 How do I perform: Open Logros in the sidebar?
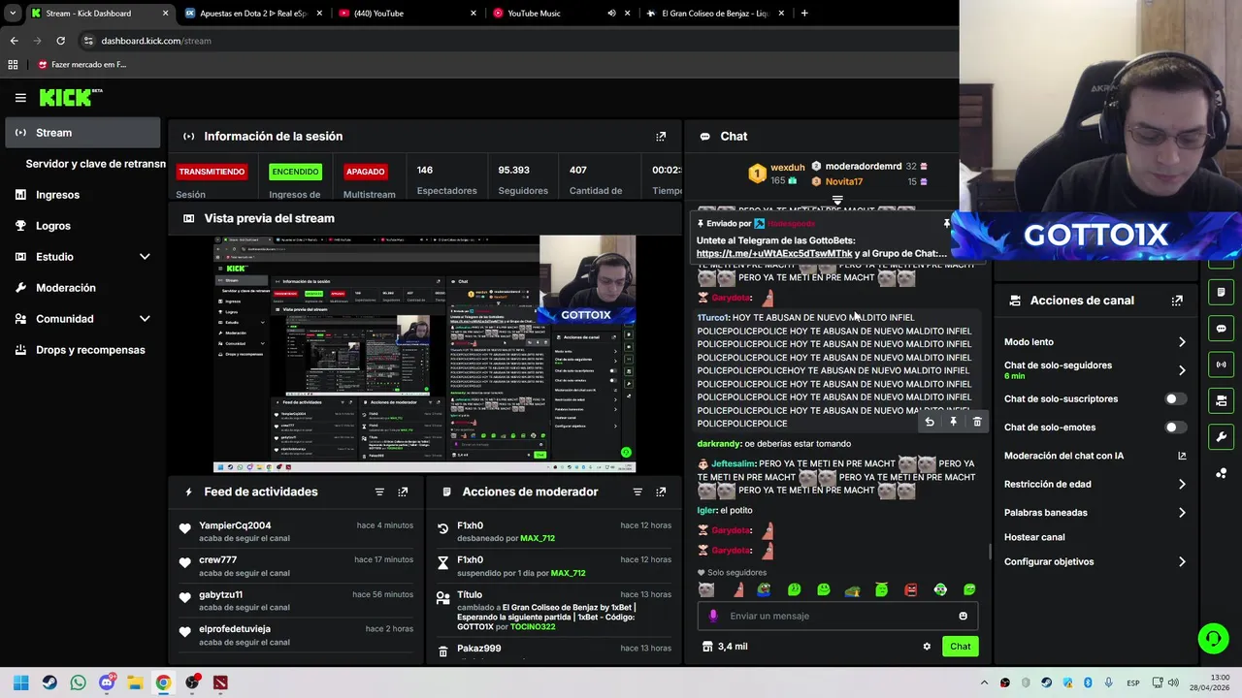tap(82, 226)
